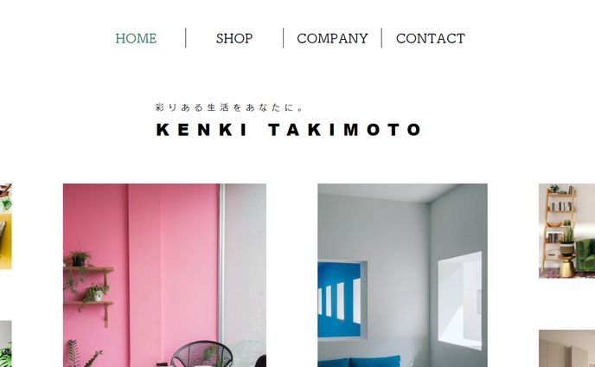Click the blue framed window in gray room
This screenshot has width=595, height=367.
tap(340, 299)
